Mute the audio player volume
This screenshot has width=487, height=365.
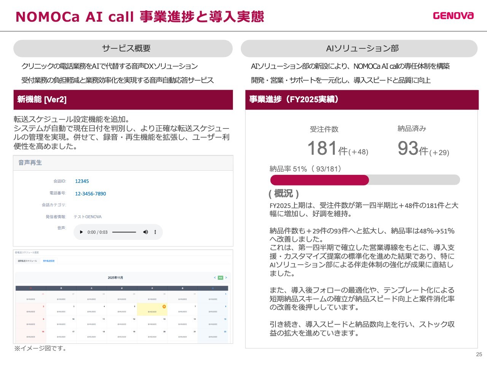(x=145, y=232)
